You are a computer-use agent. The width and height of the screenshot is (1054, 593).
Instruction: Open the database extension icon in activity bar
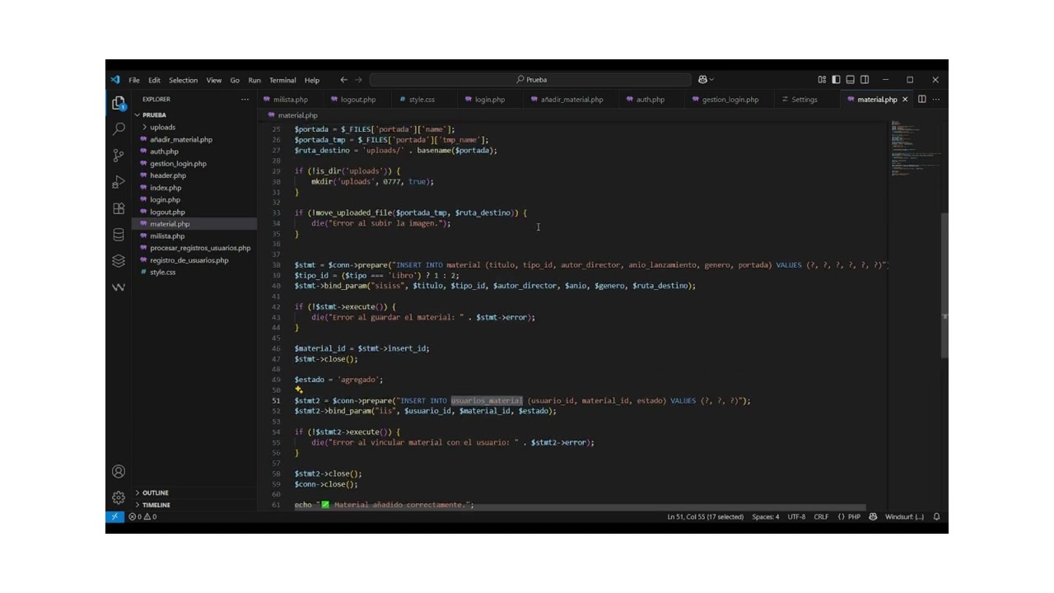coord(119,235)
